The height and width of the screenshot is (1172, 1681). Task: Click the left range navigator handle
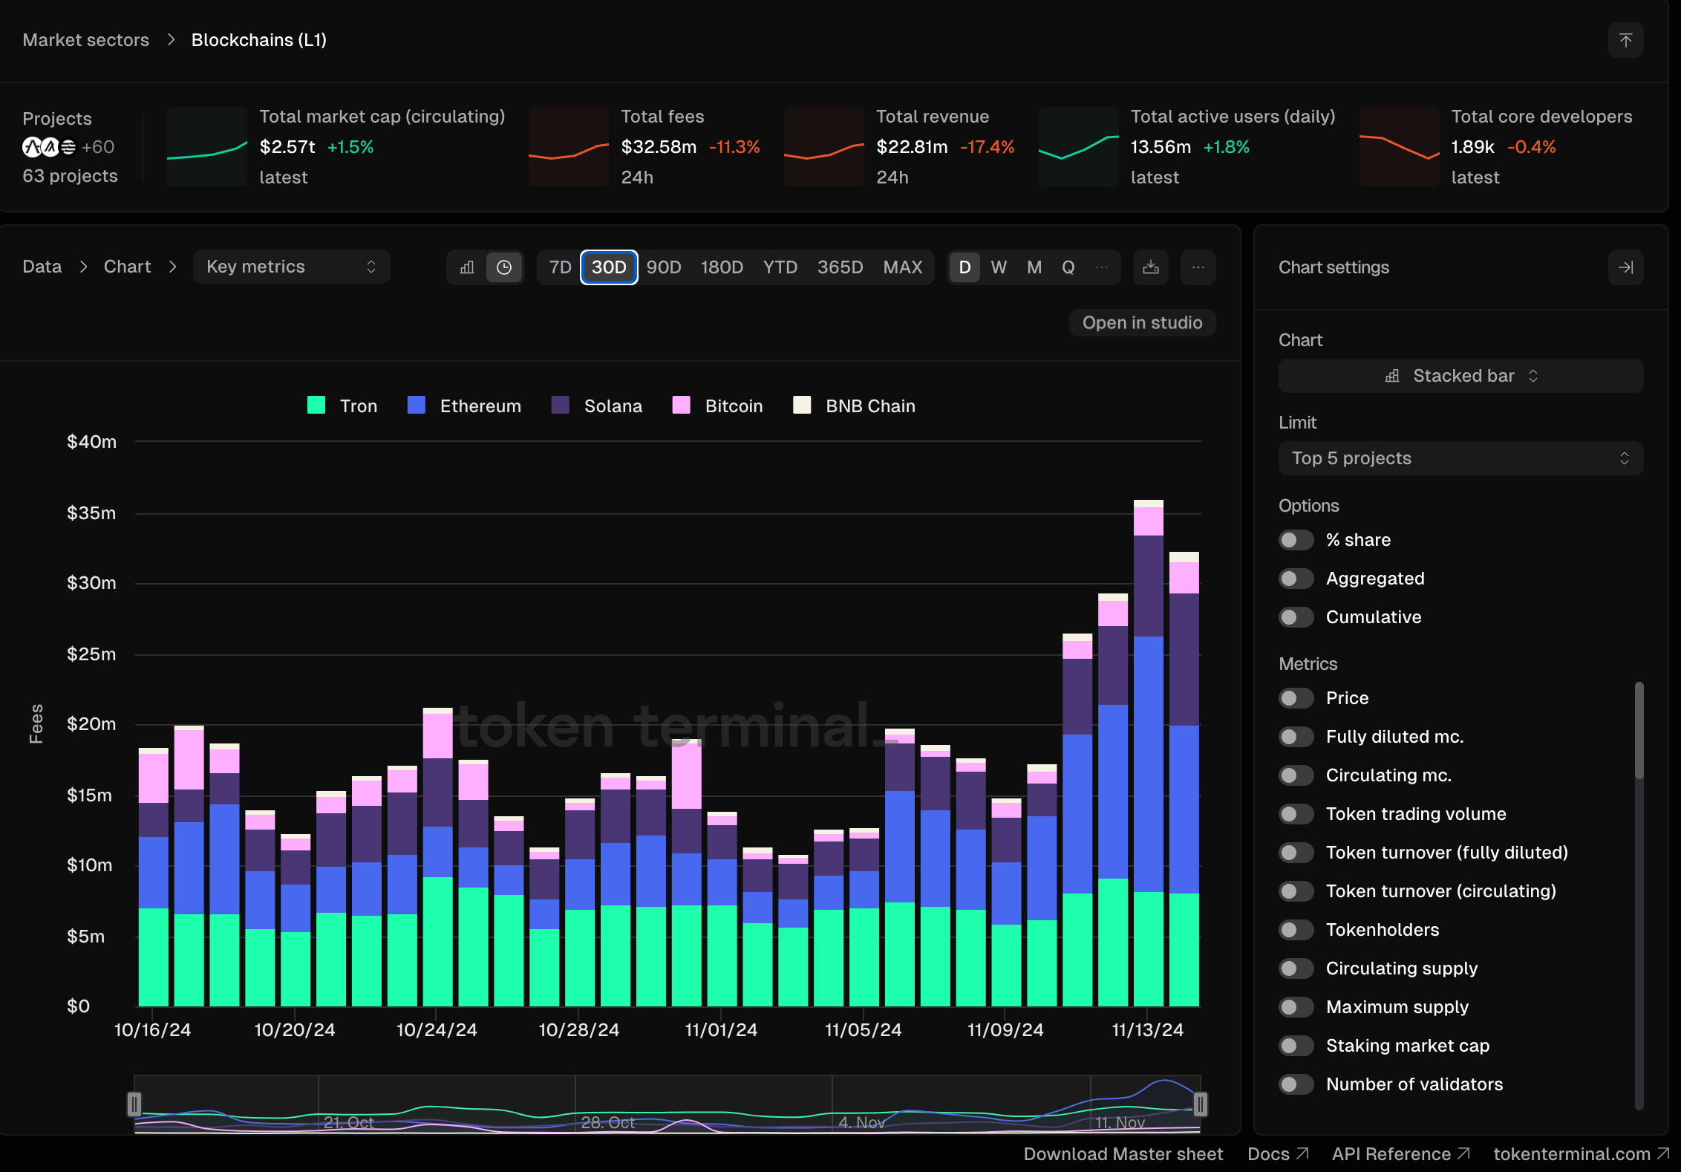(x=134, y=1104)
